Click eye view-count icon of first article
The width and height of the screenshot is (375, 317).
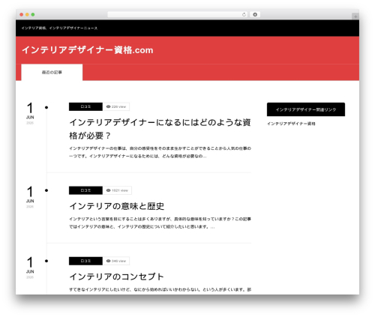point(108,106)
